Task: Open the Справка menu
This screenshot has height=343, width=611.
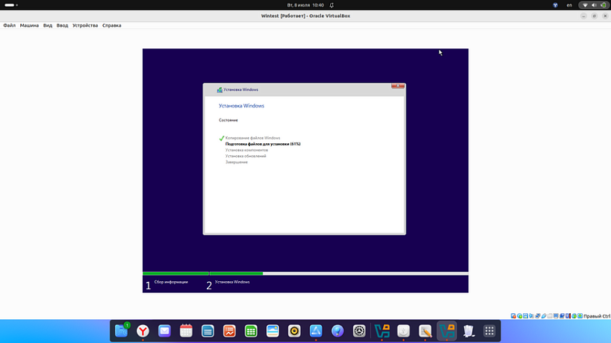Action: click(111, 25)
